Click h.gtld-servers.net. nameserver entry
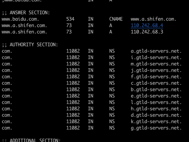189x142 pixels. [x=156, y=109]
